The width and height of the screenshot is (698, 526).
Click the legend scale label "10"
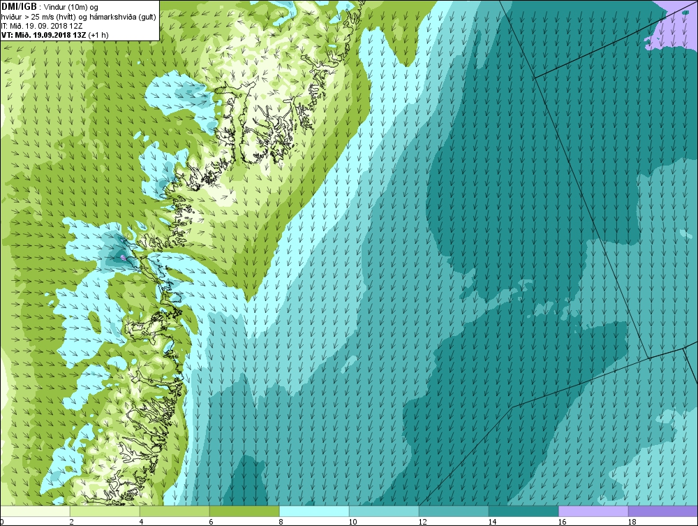click(352, 522)
